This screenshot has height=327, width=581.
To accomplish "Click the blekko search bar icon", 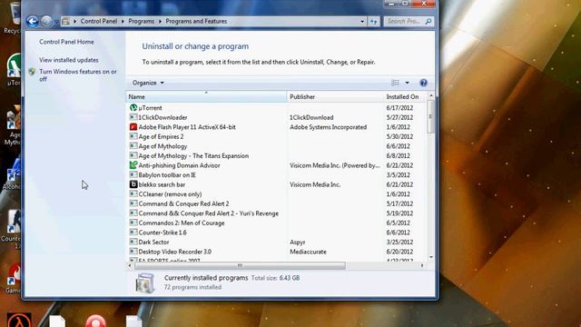I will [133, 184].
